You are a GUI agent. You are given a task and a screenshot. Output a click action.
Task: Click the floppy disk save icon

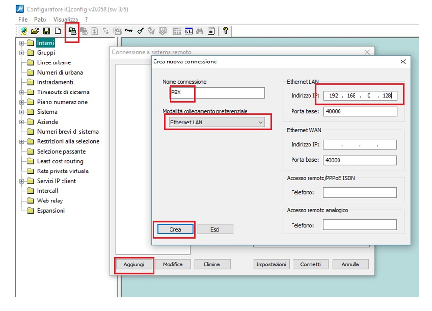pos(46,31)
